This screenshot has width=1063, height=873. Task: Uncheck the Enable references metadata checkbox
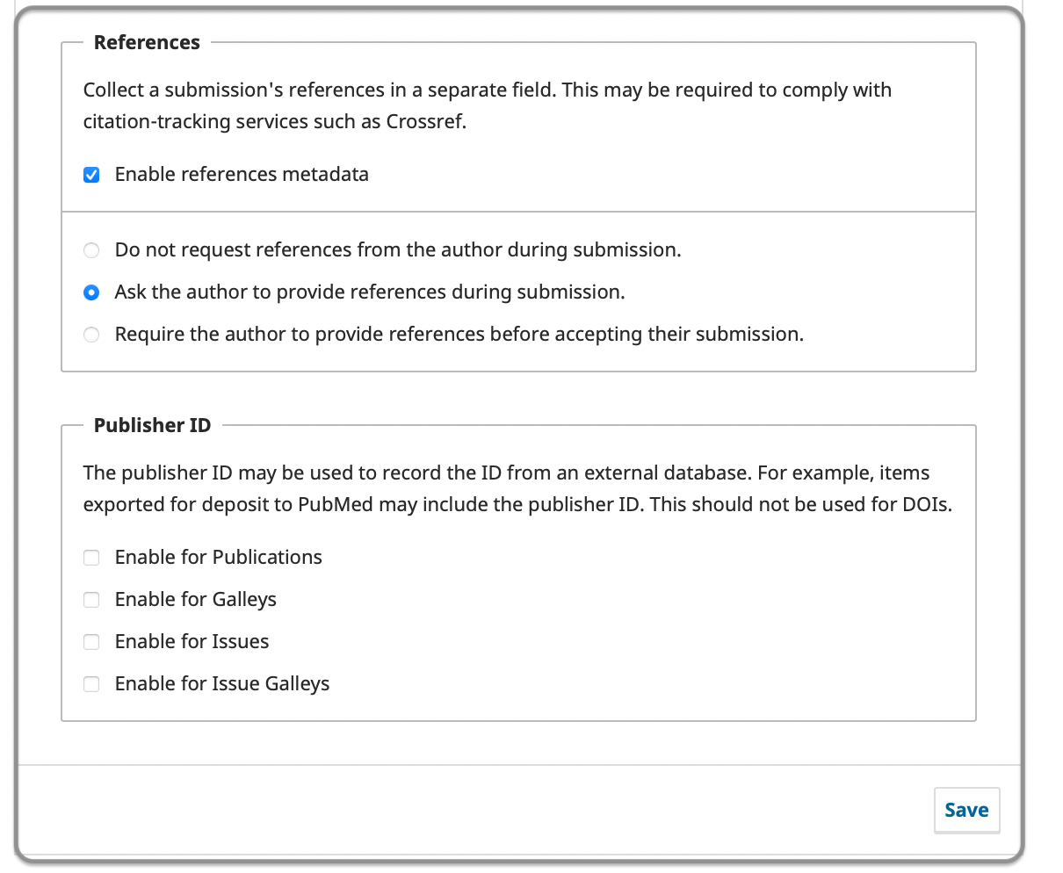[x=91, y=175]
